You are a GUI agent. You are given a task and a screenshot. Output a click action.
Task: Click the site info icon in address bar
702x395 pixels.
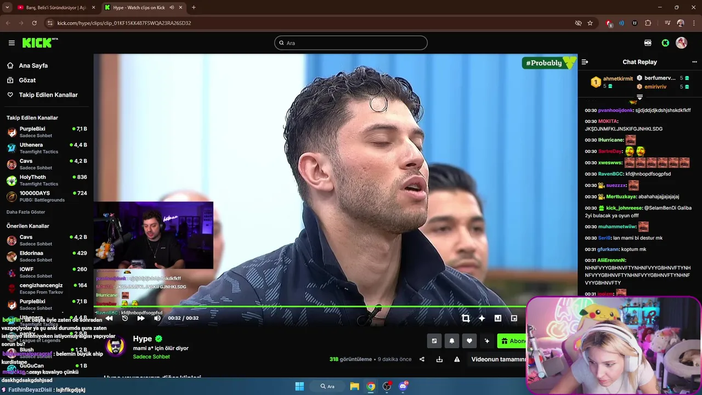click(50, 23)
